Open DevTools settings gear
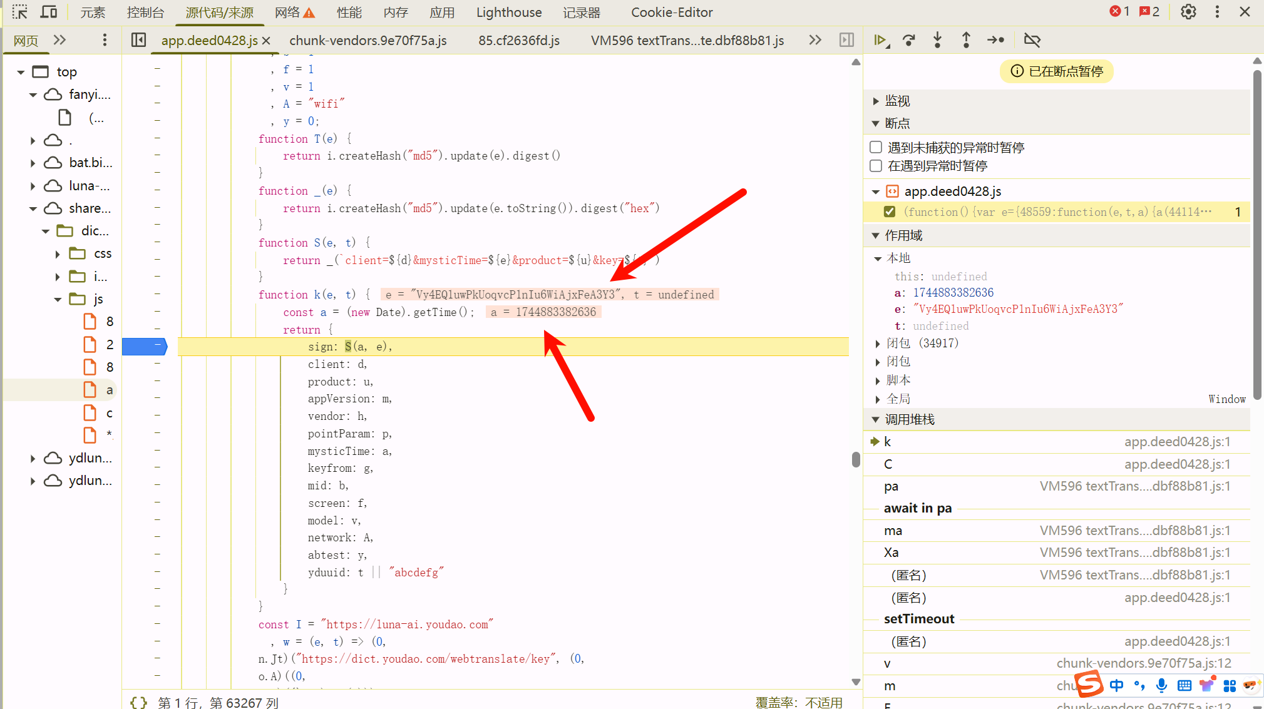 pyautogui.click(x=1188, y=12)
